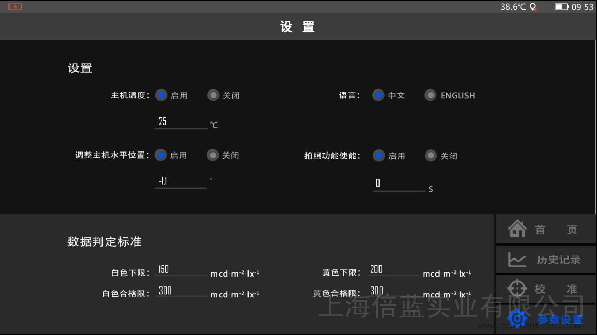Select 中文 language option
597x335 pixels.
pos(378,95)
